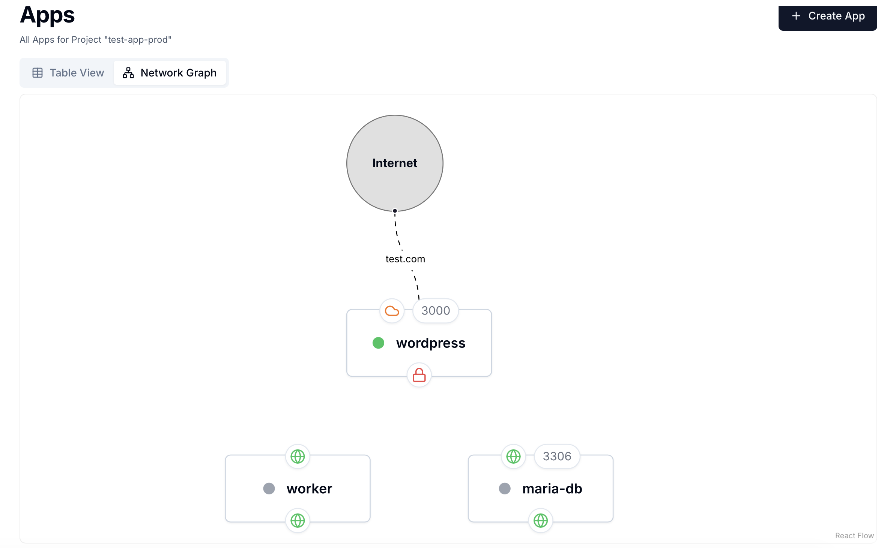Toggle the green status dot on wordpress
The image size is (896, 548).
point(379,343)
